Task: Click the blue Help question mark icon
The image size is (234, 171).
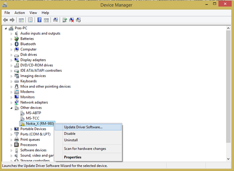Action: point(39,20)
